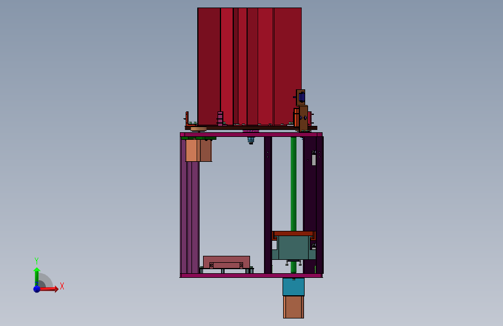Select the tan pulley disk above the top plate

point(198,129)
